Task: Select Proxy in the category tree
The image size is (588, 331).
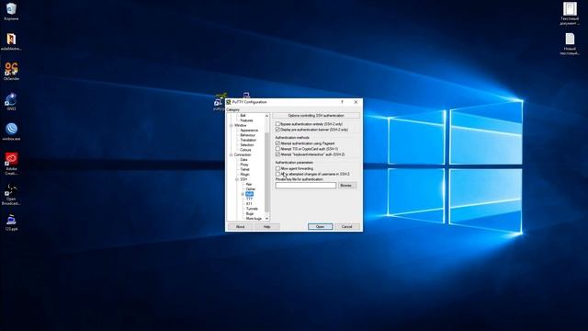Action: (244, 165)
